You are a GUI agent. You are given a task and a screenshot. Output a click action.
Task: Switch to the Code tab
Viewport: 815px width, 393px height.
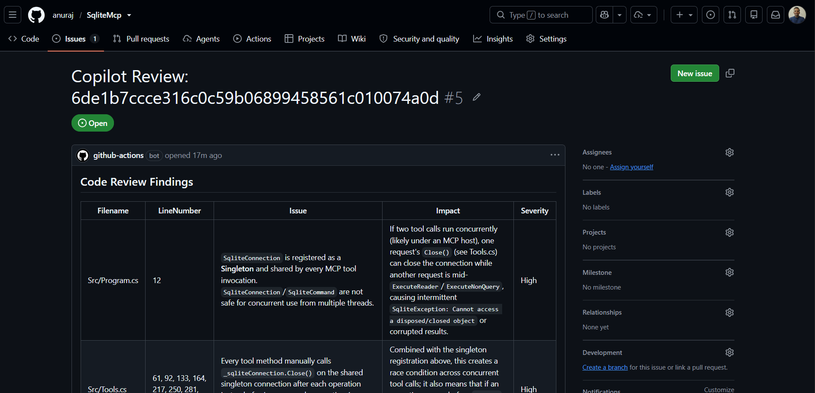pyautogui.click(x=24, y=39)
